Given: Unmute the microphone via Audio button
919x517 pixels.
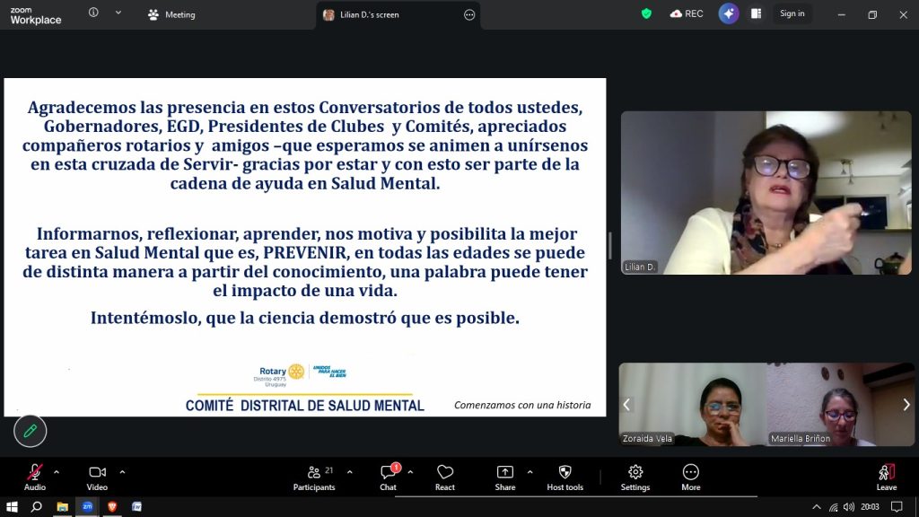Looking at the screenshot, I should click(x=34, y=475).
